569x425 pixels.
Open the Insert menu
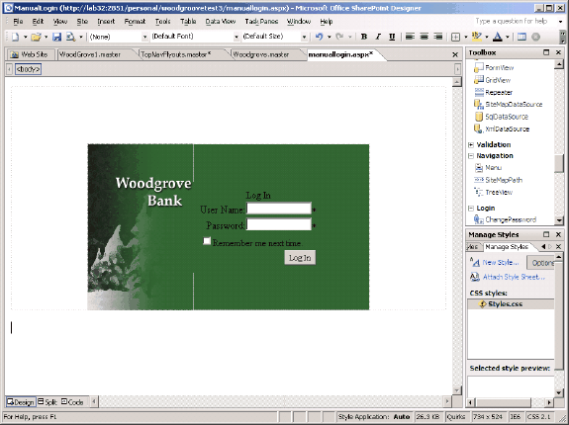point(106,22)
